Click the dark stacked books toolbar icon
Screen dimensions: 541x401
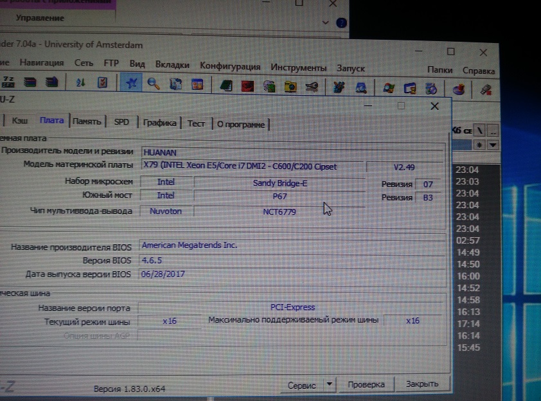[51, 82]
